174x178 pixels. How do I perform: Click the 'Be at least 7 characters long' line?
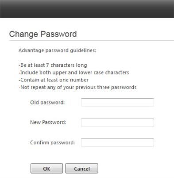coord(53,65)
